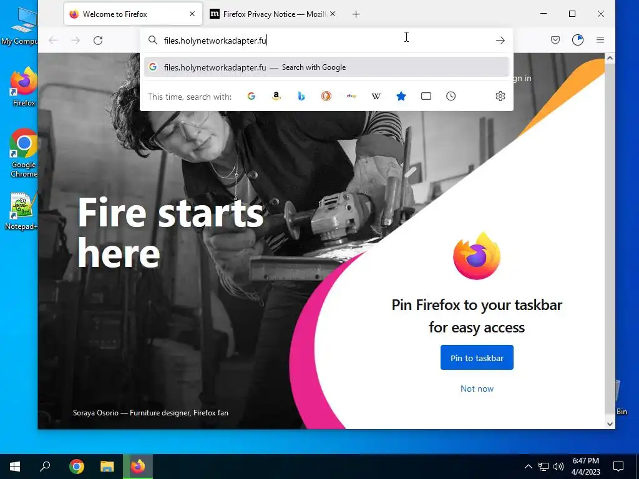Search open tabs using the tab icon
Viewport: 639px width, 479px height.
(x=426, y=96)
